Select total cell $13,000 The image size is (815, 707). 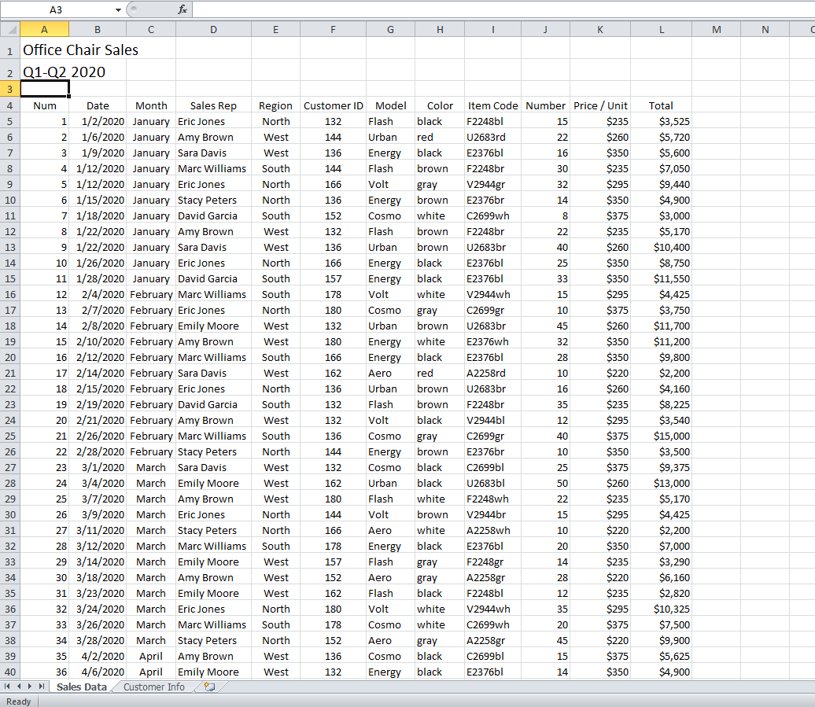662,483
